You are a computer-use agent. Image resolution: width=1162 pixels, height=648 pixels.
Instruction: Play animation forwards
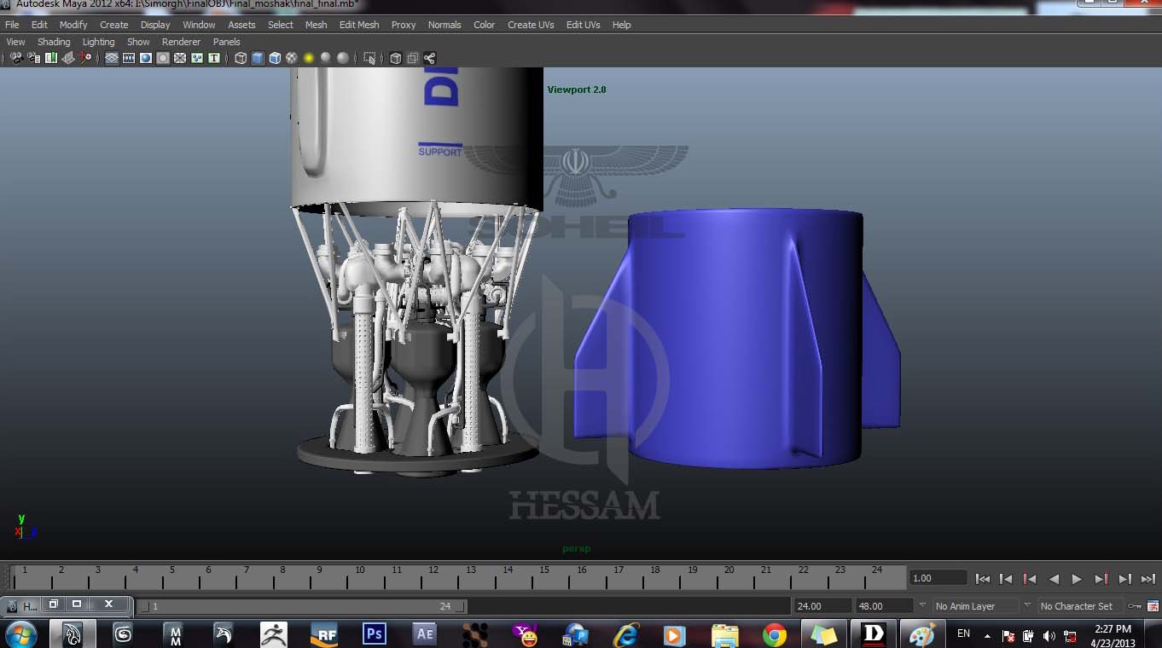(x=1077, y=579)
